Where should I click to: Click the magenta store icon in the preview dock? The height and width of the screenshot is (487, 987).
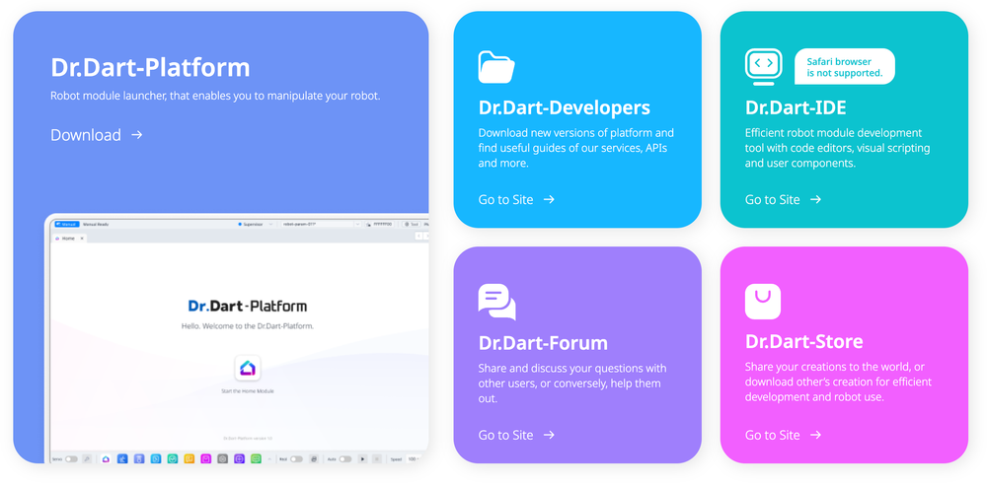(x=206, y=458)
